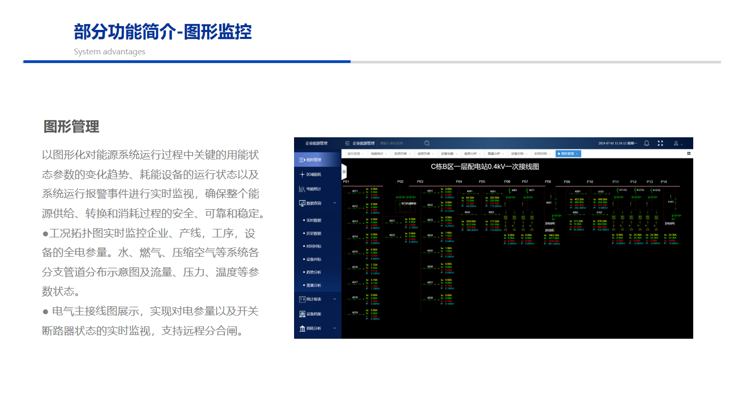
Task: Click the hamburger menu collapse icon
Action: (347, 143)
